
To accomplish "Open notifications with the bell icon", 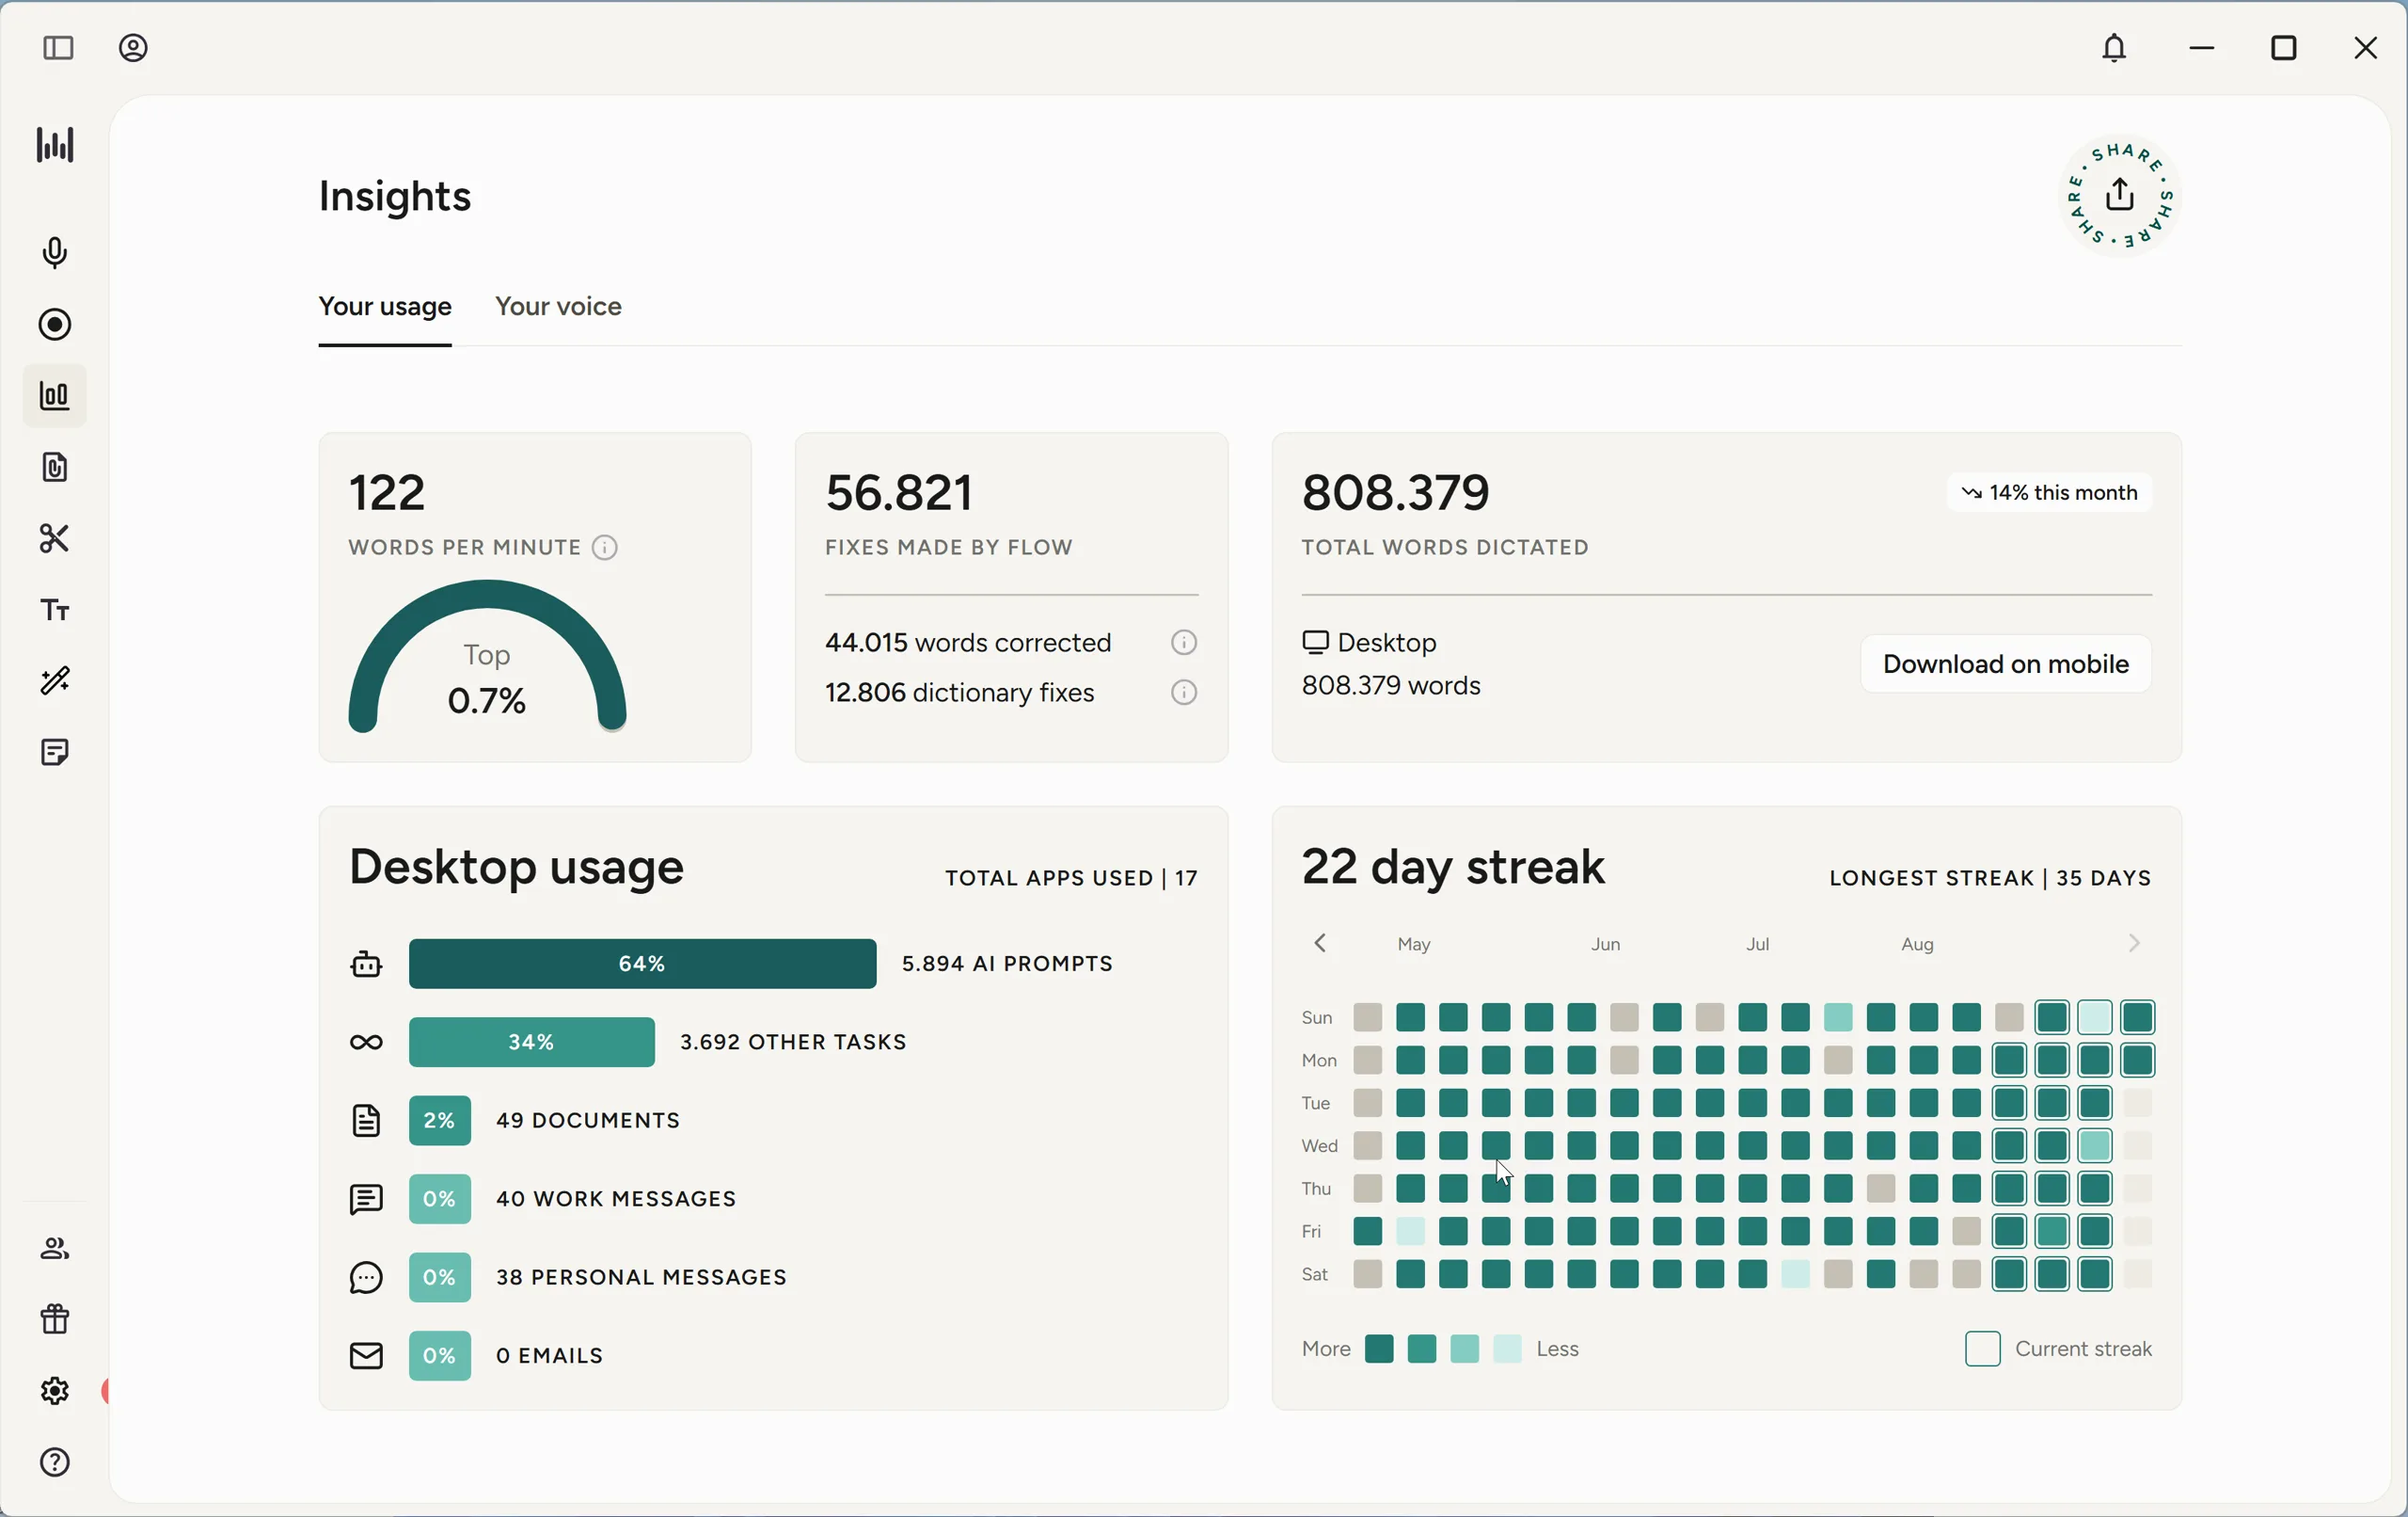I will tap(2114, 48).
